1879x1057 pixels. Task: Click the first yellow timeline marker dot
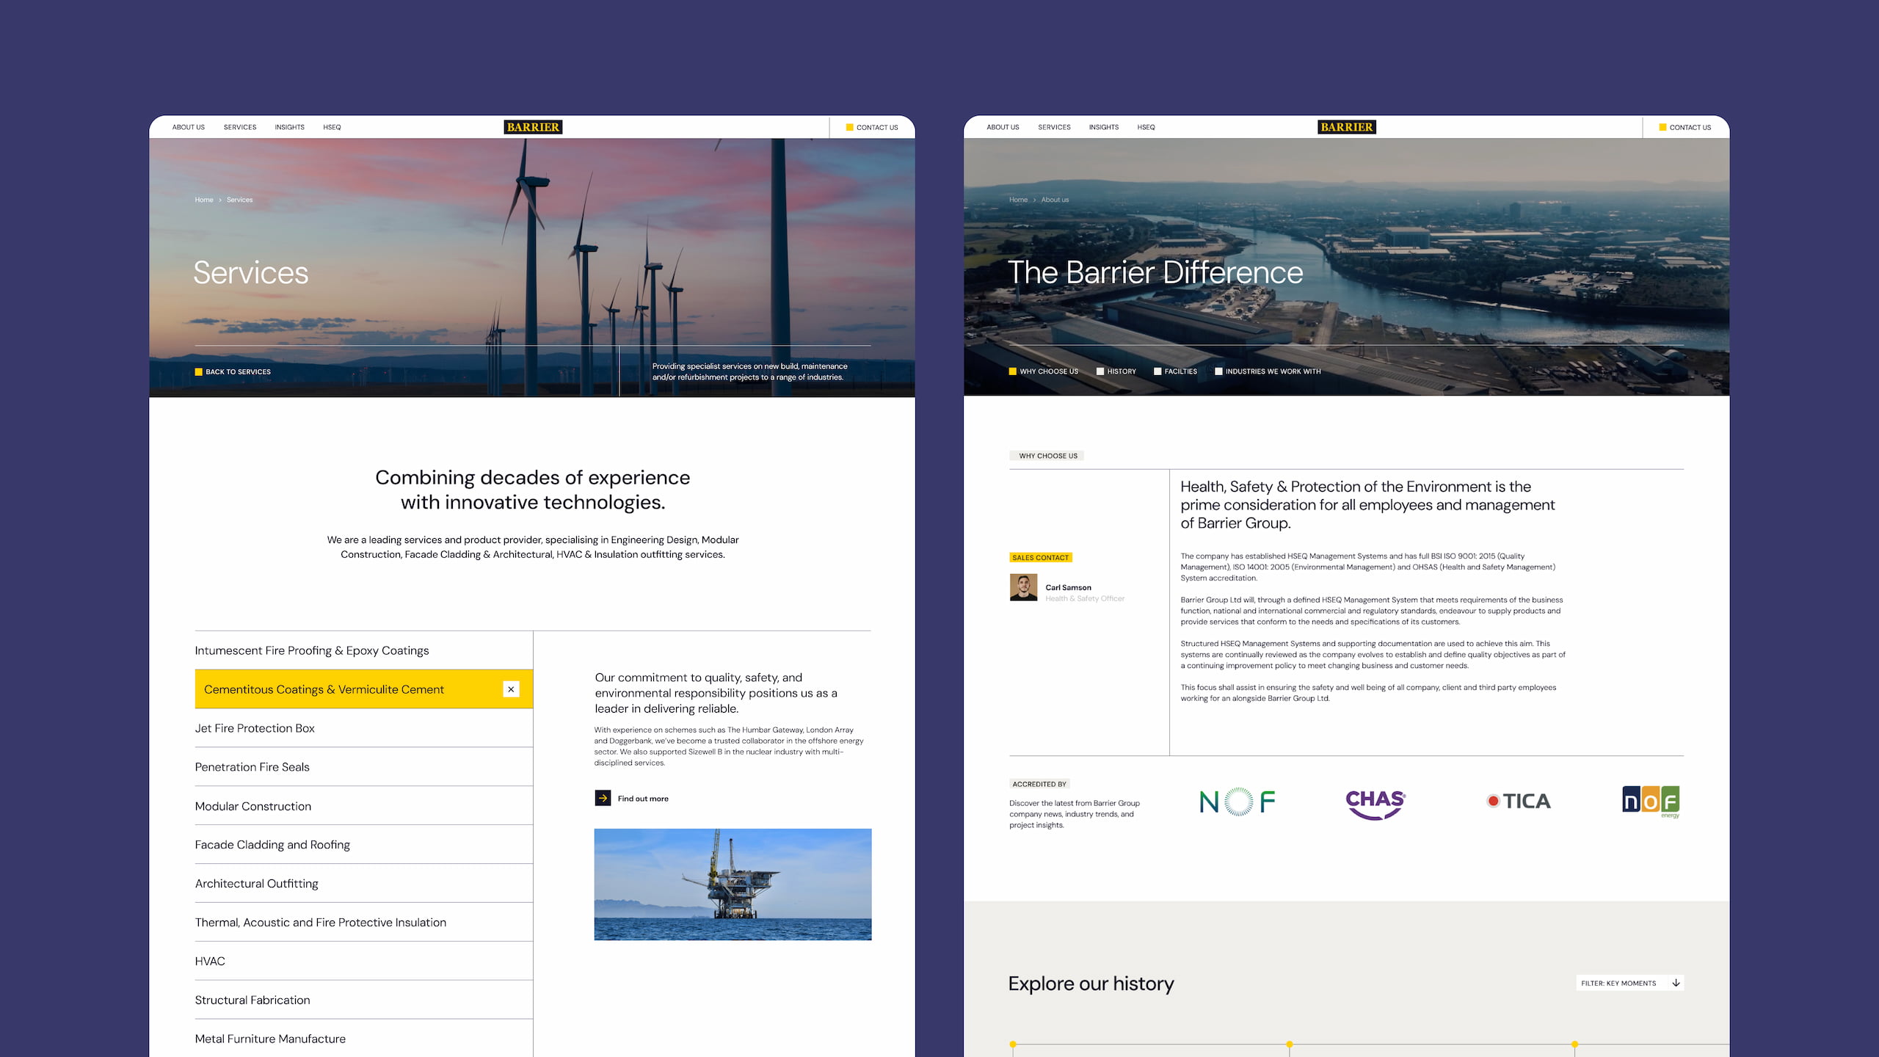point(1013,1044)
